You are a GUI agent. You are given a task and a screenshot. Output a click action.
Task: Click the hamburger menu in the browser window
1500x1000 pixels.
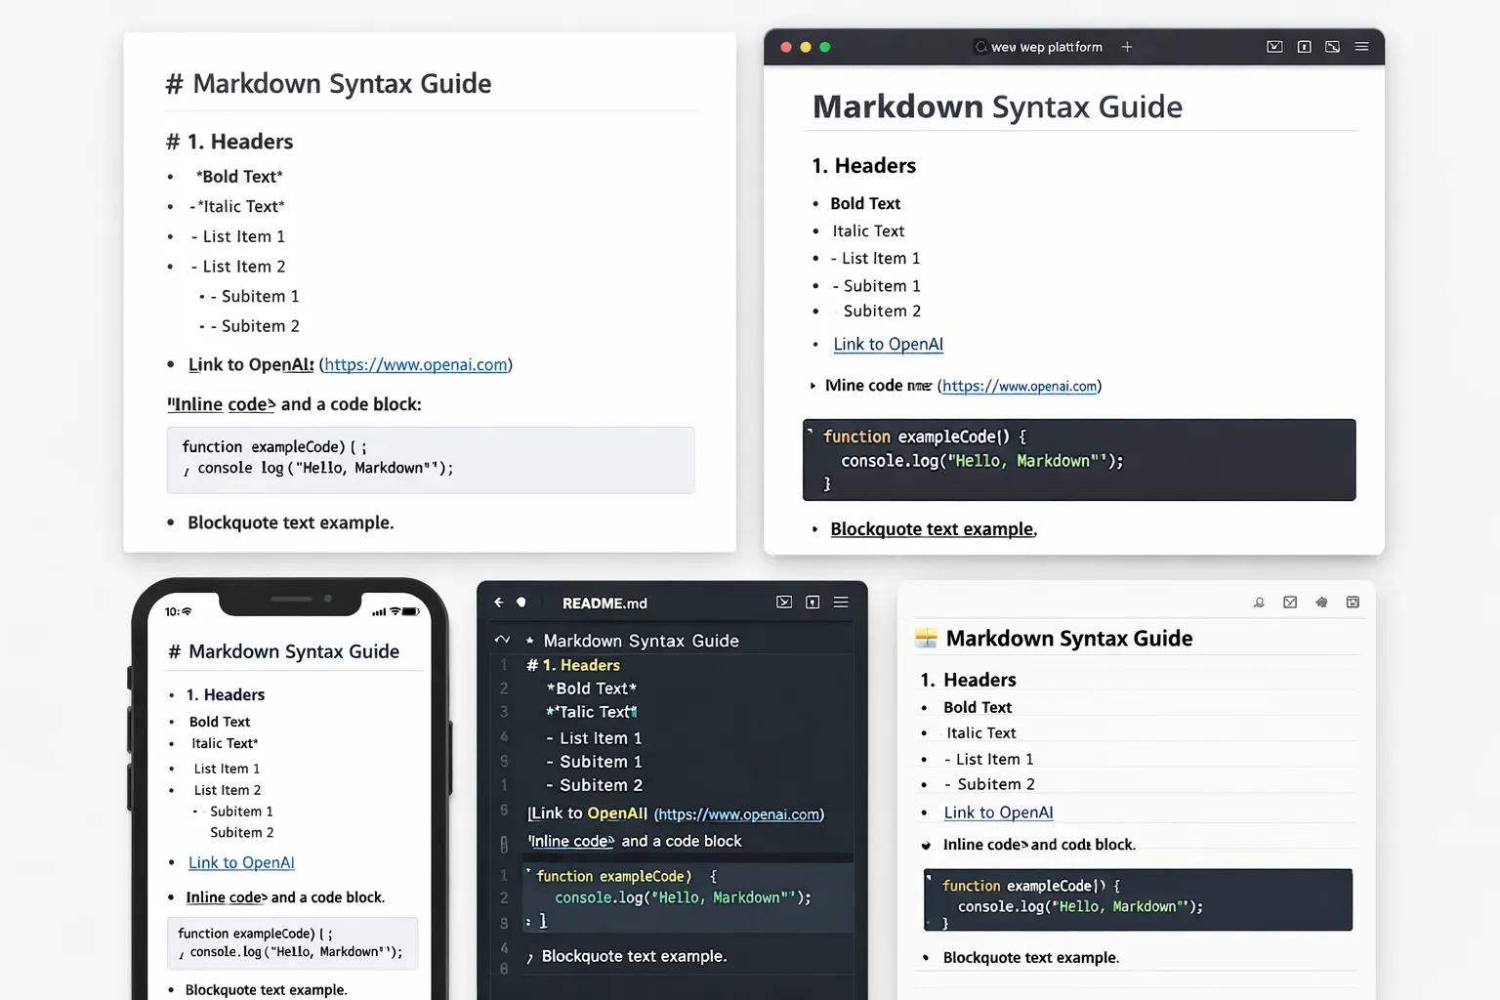point(1361,47)
